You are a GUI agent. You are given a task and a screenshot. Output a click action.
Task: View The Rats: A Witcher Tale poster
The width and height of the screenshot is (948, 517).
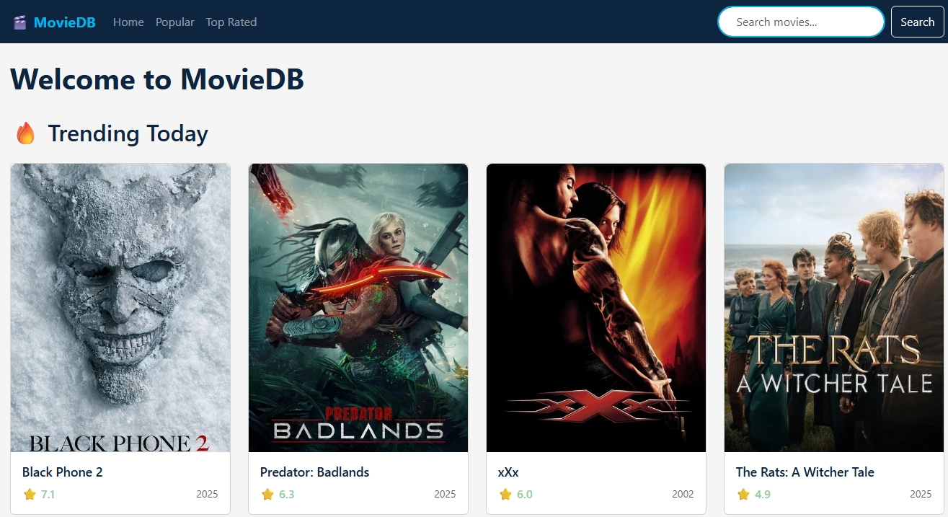click(x=834, y=308)
